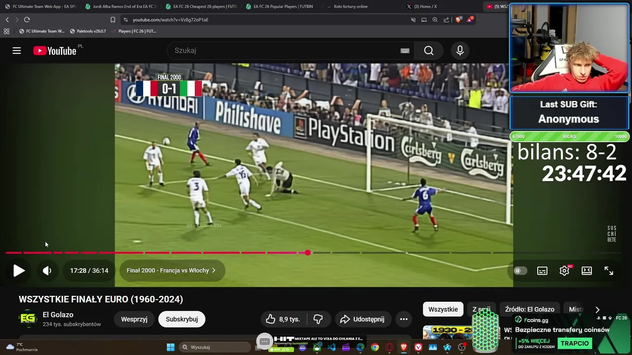
Task: Click the Wyszukaj taskbar search box
Action: point(215,347)
